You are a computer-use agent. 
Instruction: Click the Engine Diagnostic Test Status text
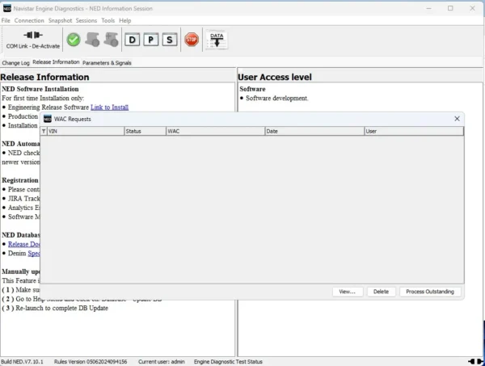click(x=228, y=362)
